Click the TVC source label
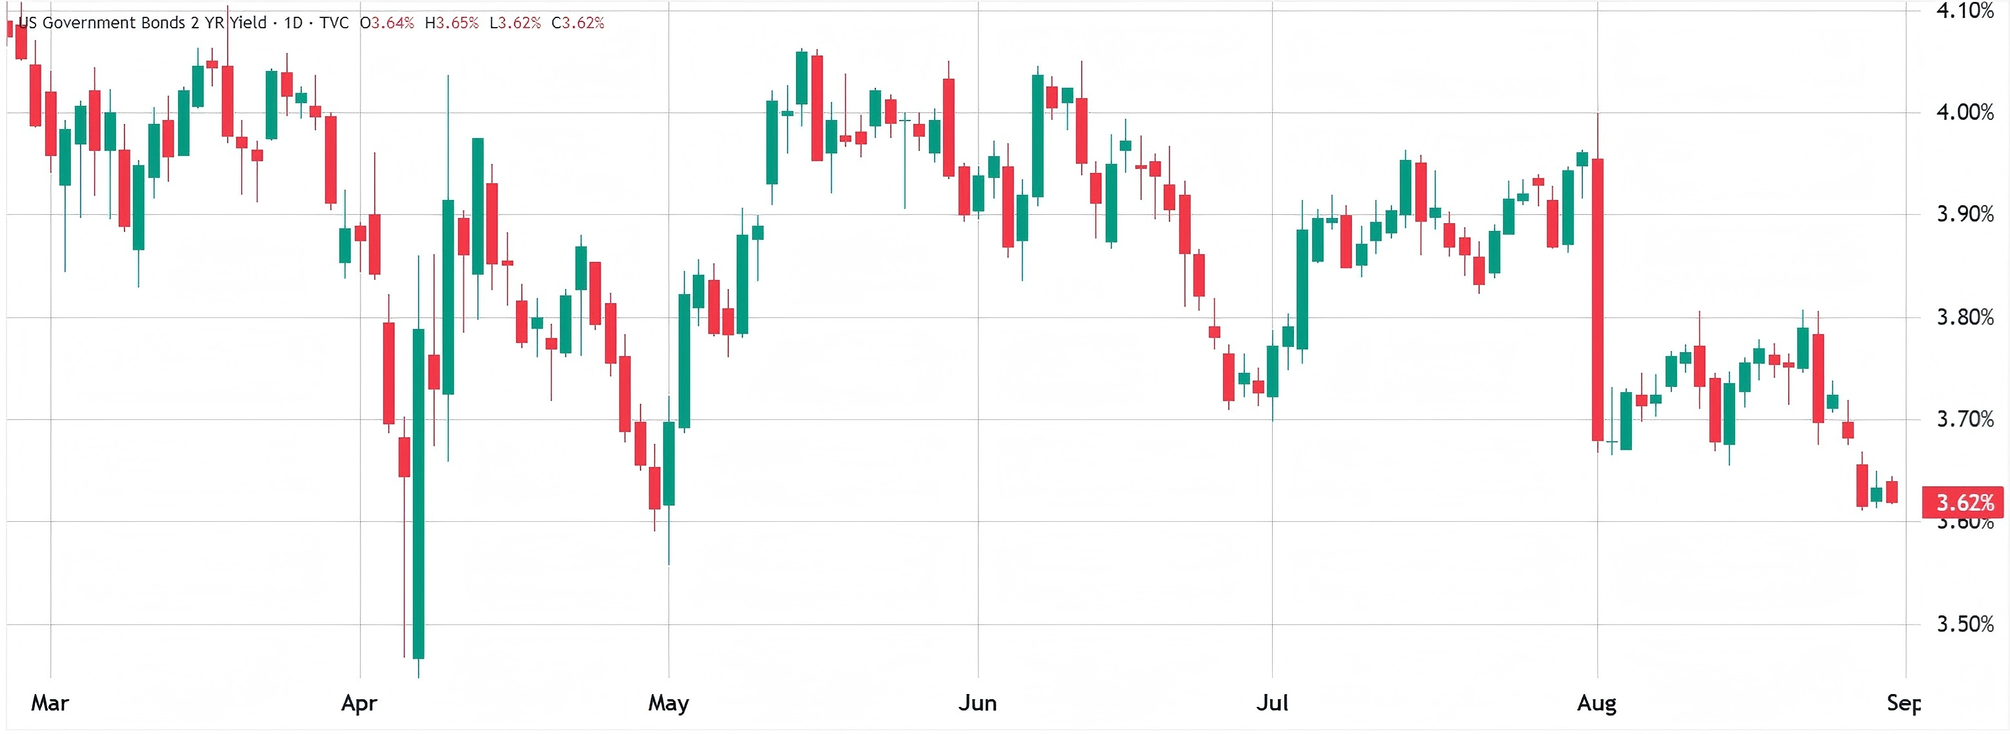Image resolution: width=2010 pixels, height=734 pixels. [x=334, y=23]
